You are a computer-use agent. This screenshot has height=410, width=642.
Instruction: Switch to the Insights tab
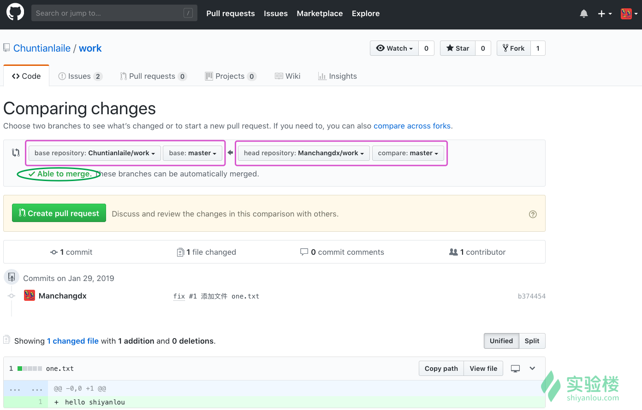[337, 76]
